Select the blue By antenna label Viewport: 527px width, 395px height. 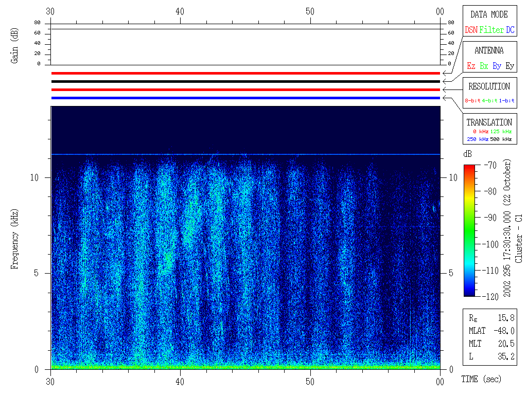497,66
